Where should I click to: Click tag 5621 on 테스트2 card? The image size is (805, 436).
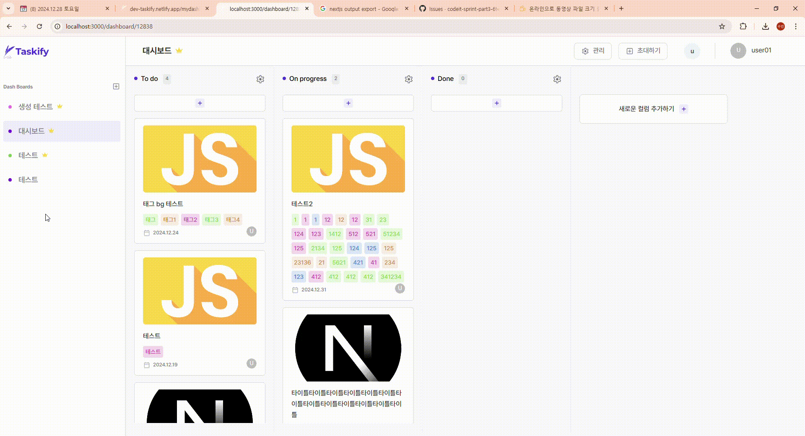pos(339,262)
